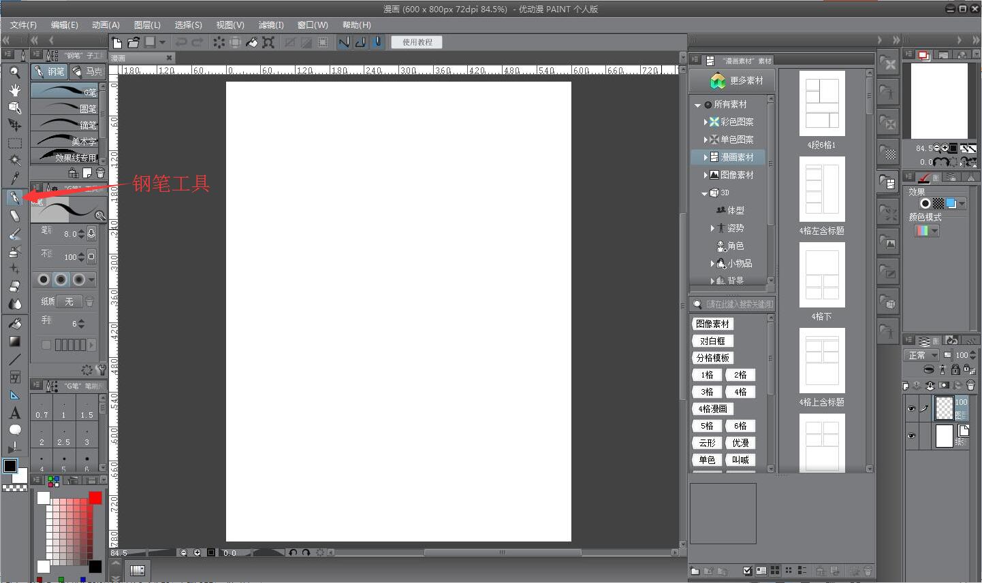Click the 更多素材 button
Screen dimensions: 982x583
pos(733,80)
